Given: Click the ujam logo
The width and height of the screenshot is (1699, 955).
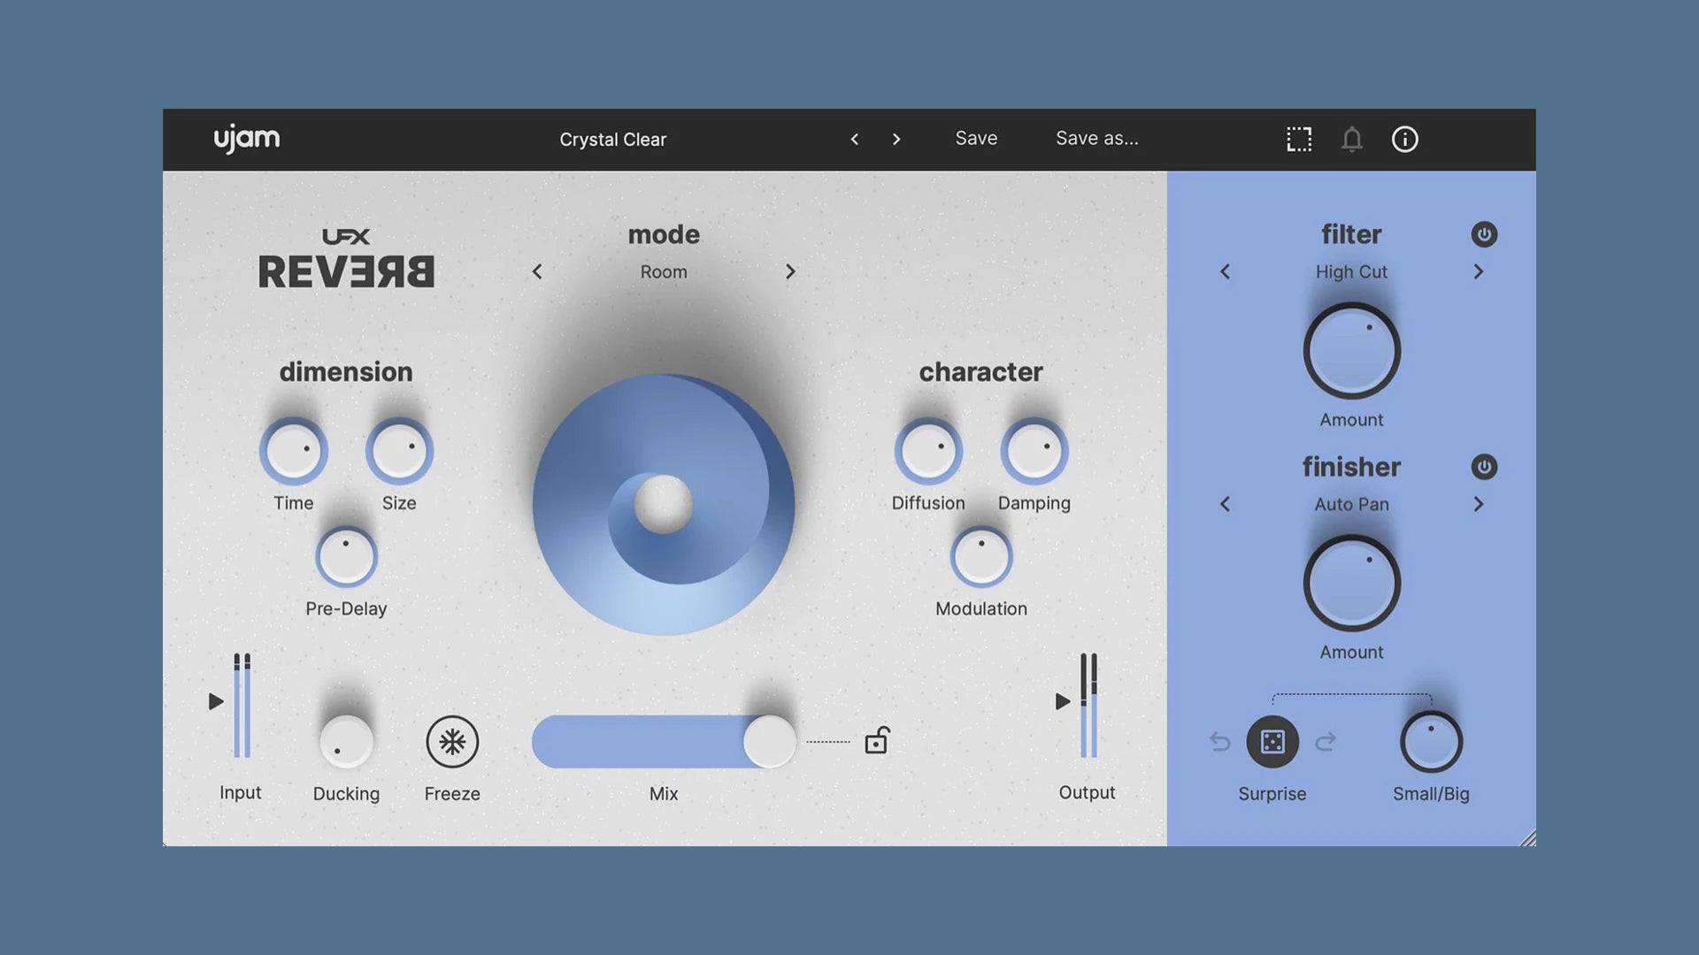Looking at the screenshot, I should click(247, 138).
